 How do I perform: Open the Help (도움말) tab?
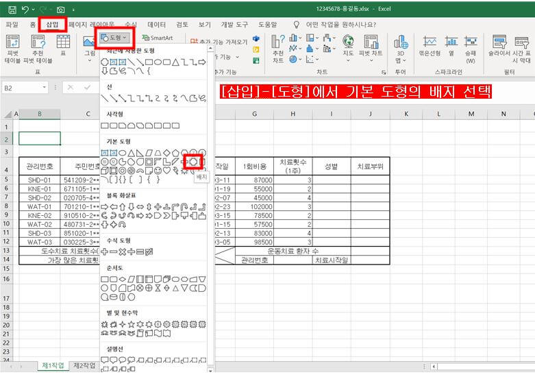pyautogui.click(x=267, y=25)
